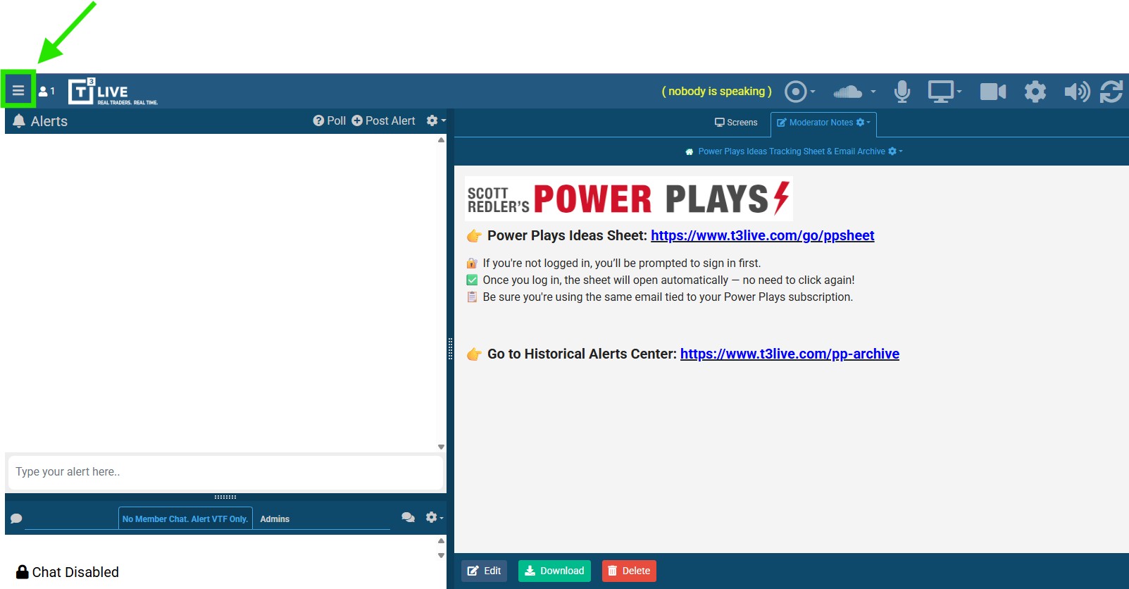The width and height of the screenshot is (1129, 589).
Task: Click the horizontal alerts-chat splitter handle
Action: pos(225,497)
